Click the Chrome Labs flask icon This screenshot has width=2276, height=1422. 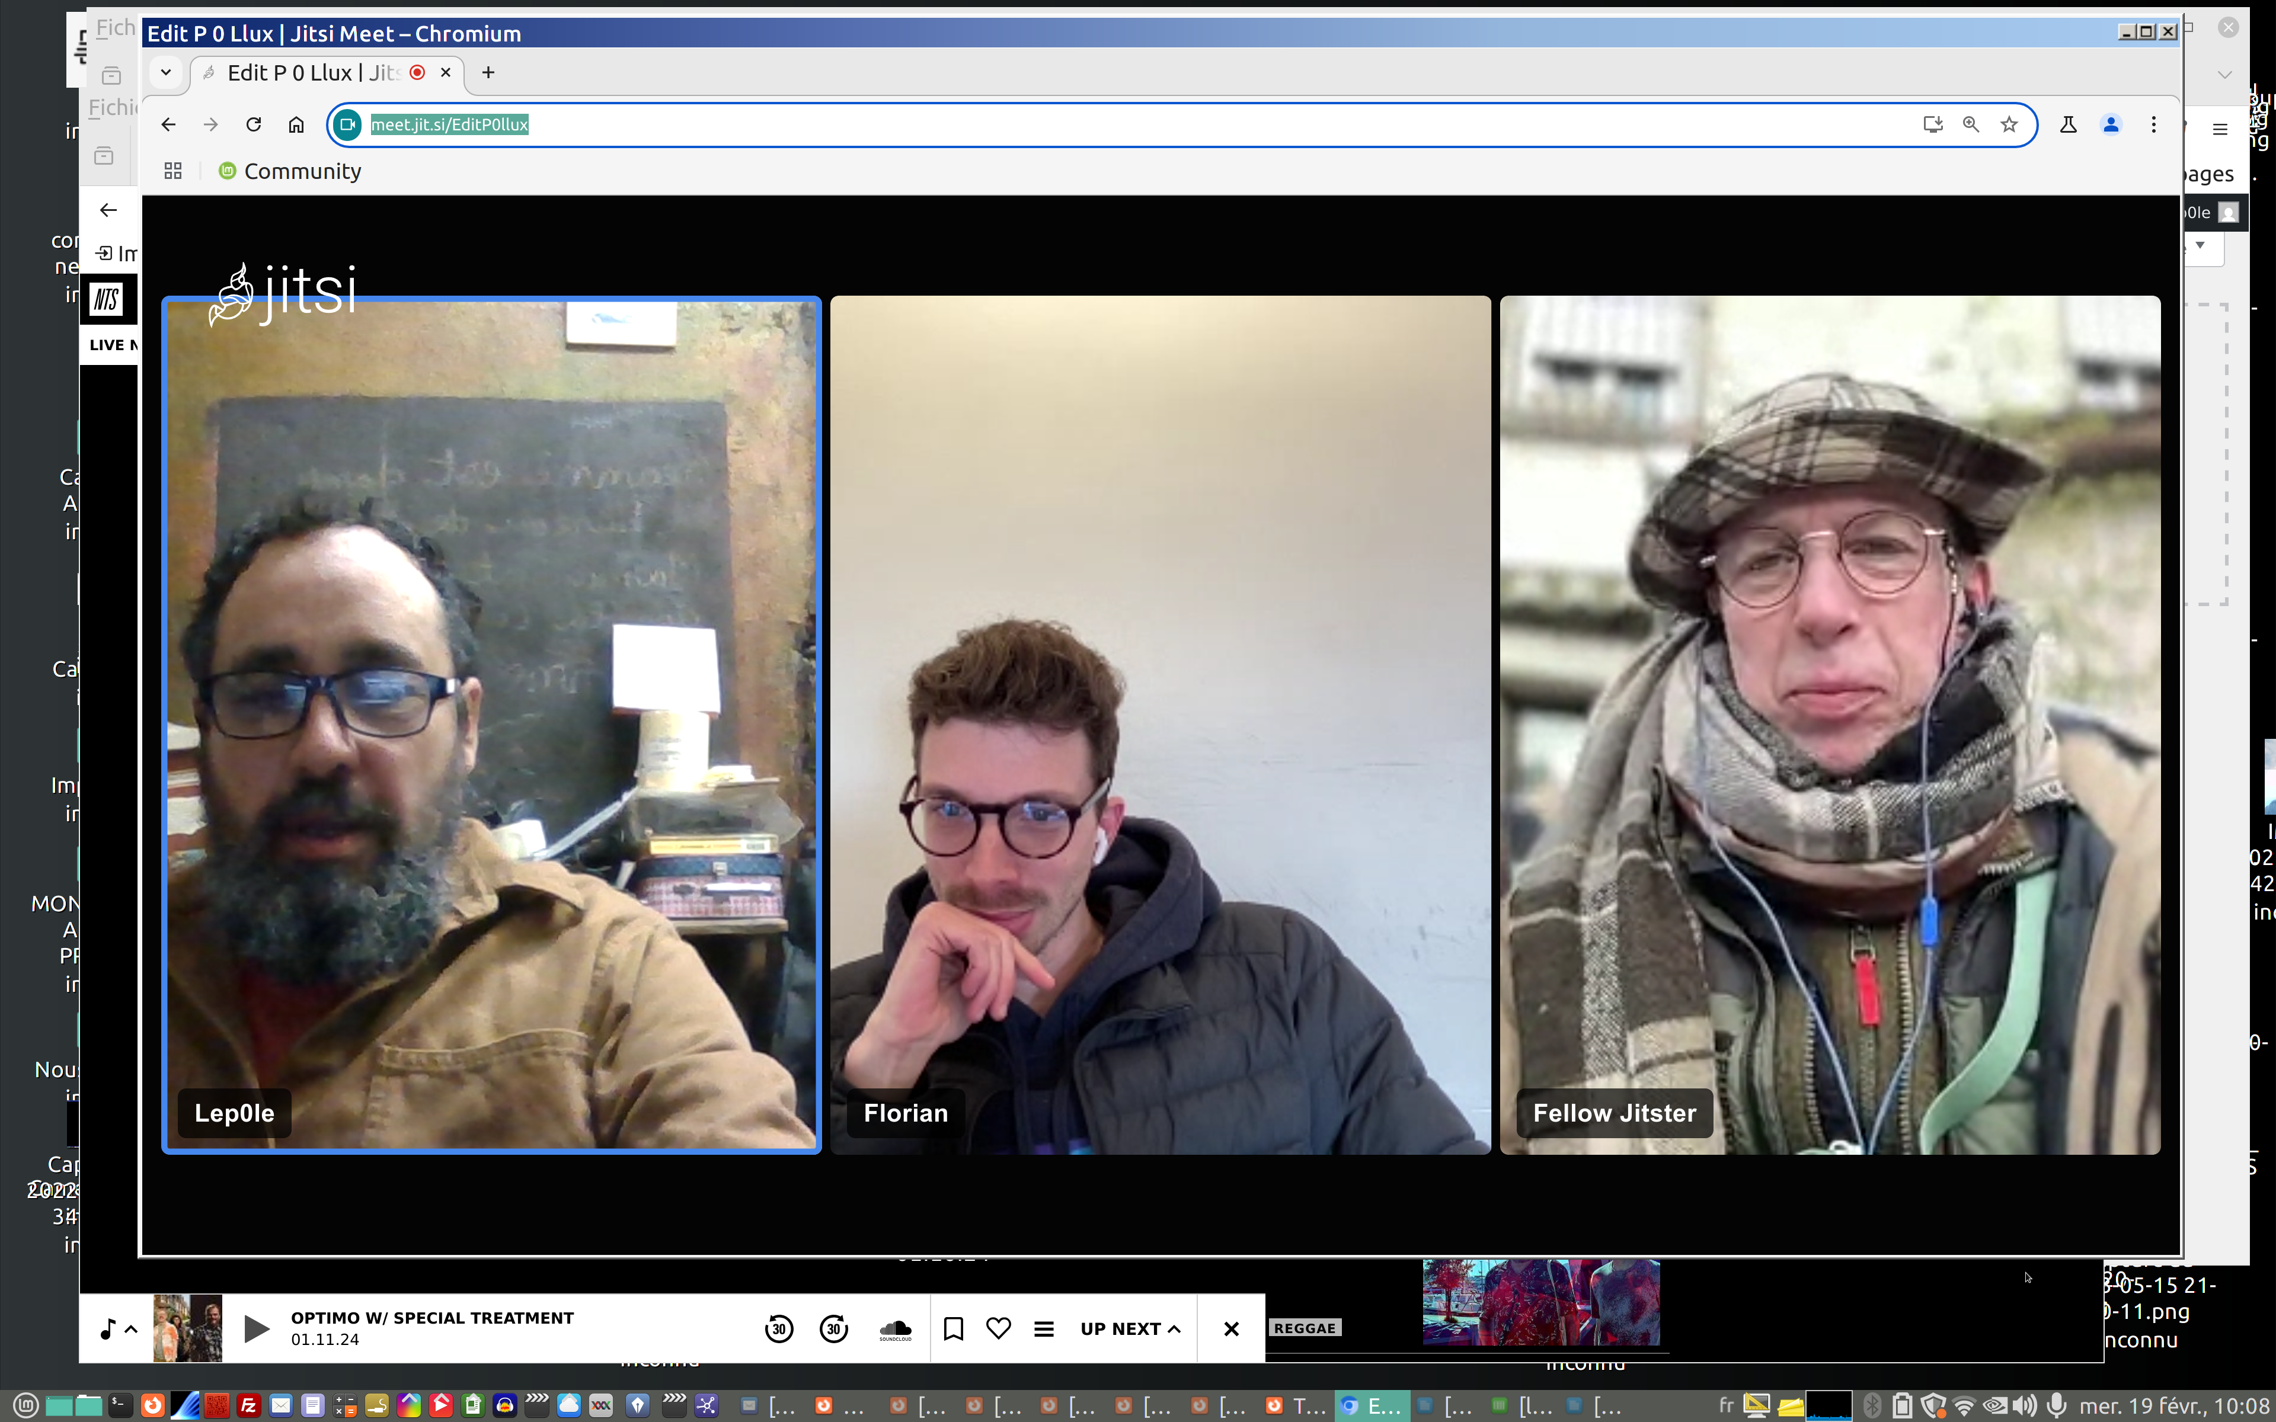2068,124
